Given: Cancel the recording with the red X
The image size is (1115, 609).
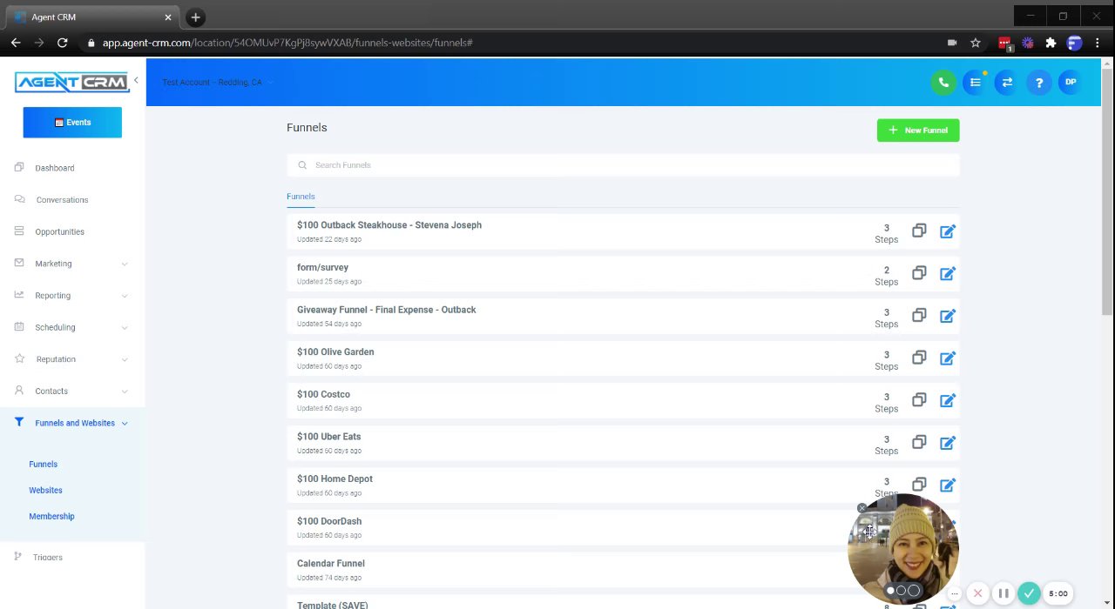Looking at the screenshot, I should click(x=977, y=593).
